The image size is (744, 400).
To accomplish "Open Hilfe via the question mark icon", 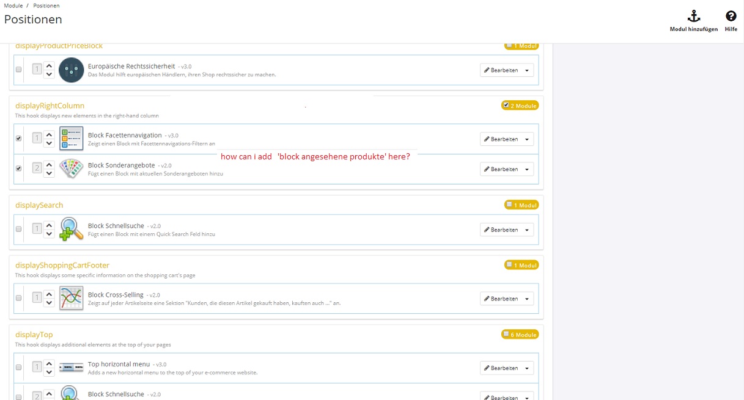I will coord(731,16).
